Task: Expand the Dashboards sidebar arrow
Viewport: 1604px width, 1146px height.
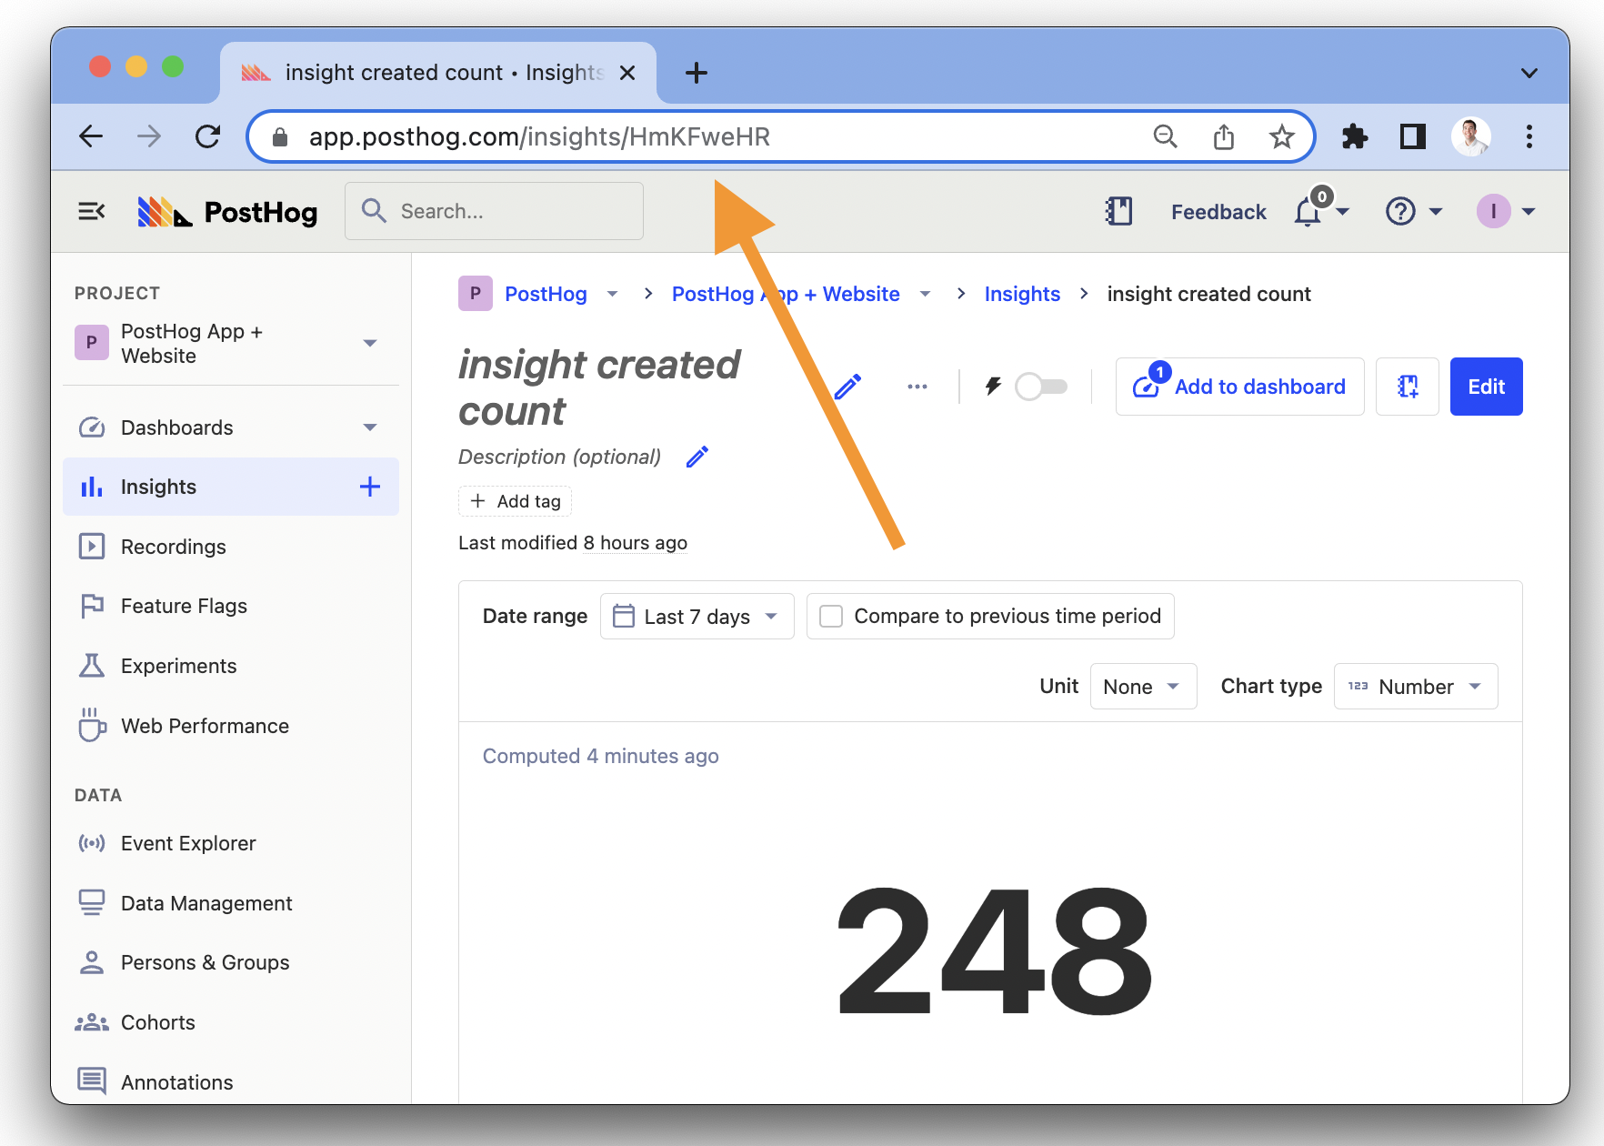Action: tap(369, 427)
